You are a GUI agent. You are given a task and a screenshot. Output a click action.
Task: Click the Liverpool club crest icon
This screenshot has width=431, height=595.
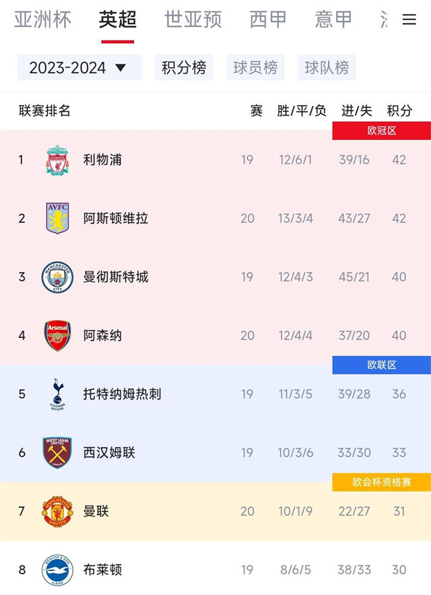(57, 160)
